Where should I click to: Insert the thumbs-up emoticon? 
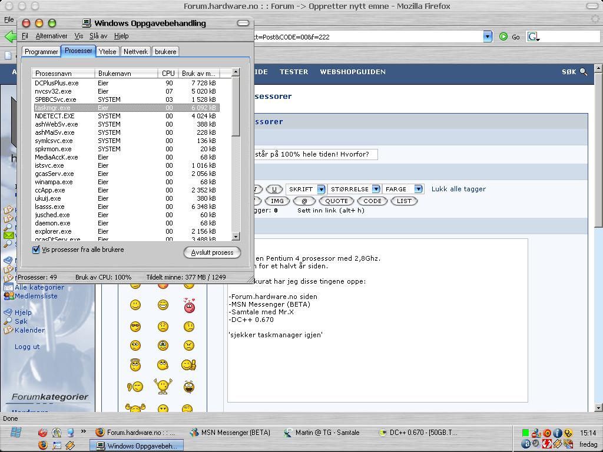pyautogui.click(x=189, y=364)
